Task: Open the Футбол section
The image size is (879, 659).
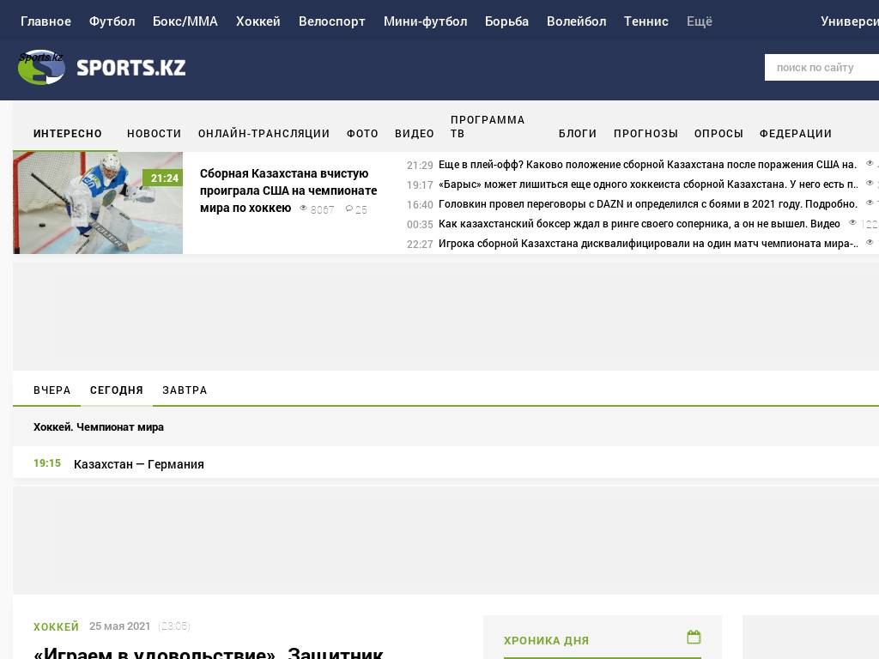Action: pos(112,21)
